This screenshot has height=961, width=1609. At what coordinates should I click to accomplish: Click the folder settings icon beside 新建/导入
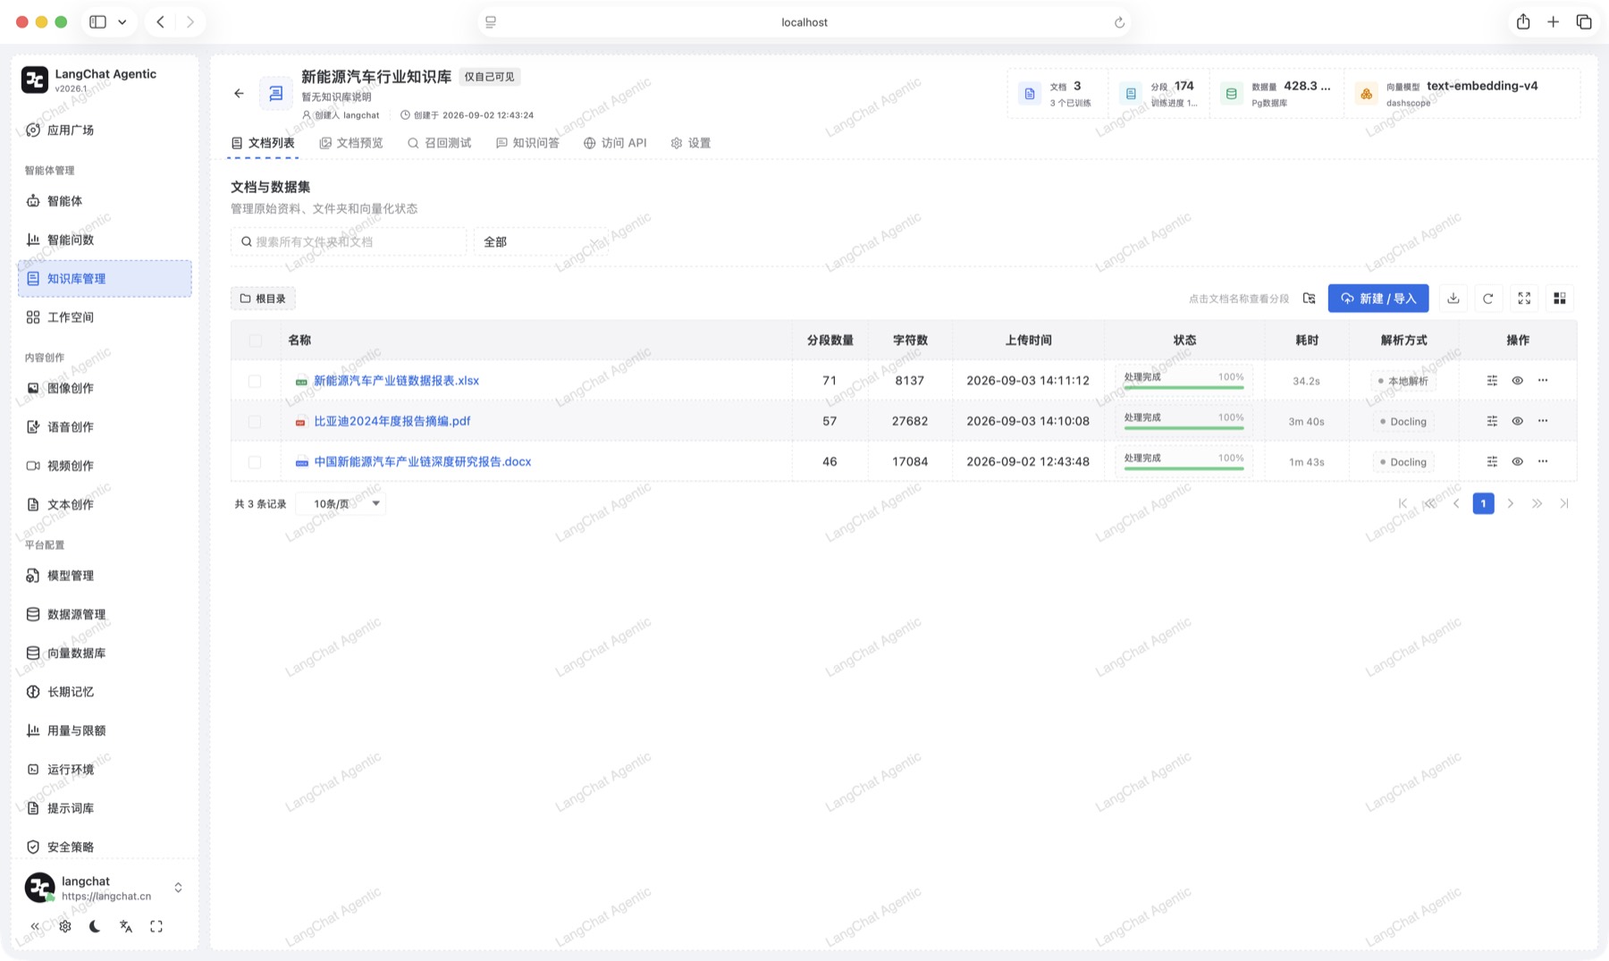tap(1309, 299)
